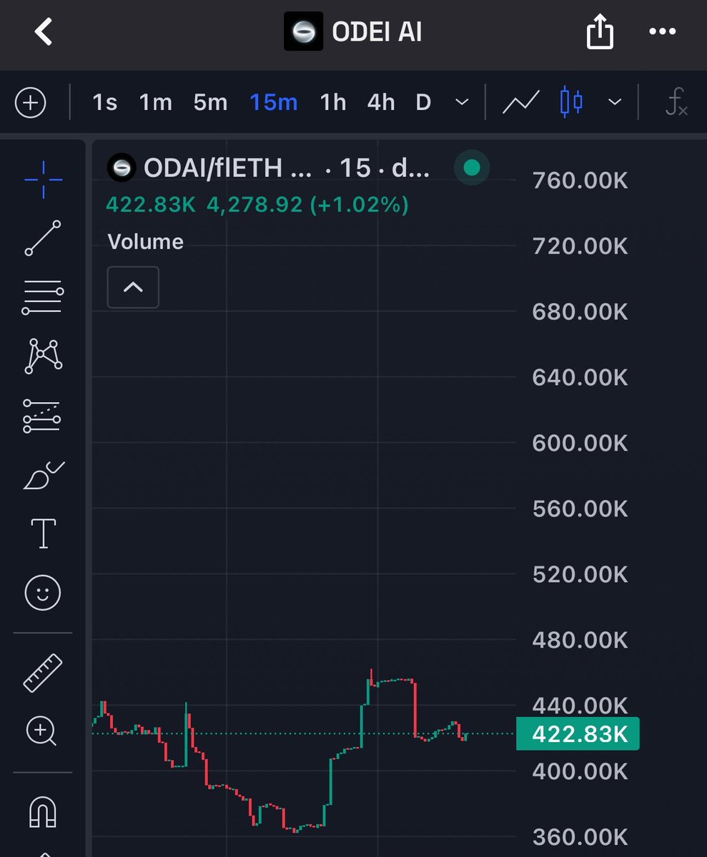Collapse the legend with the up chevron

coord(133,287)
